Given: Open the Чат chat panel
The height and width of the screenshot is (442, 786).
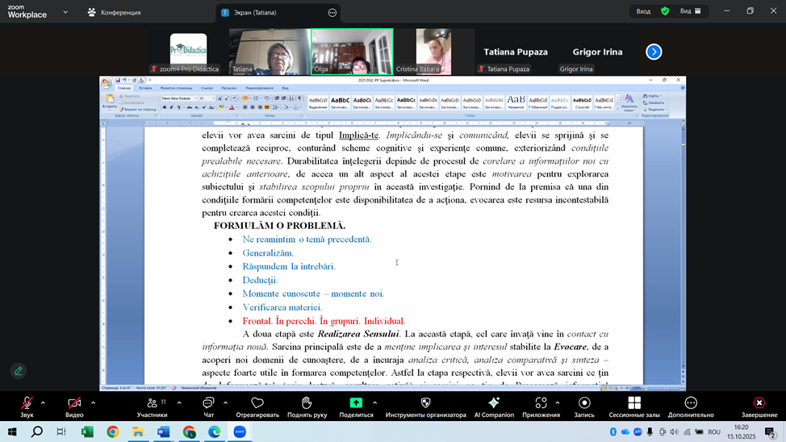Looking at the screenshot, I should click(x=208, y=403).
